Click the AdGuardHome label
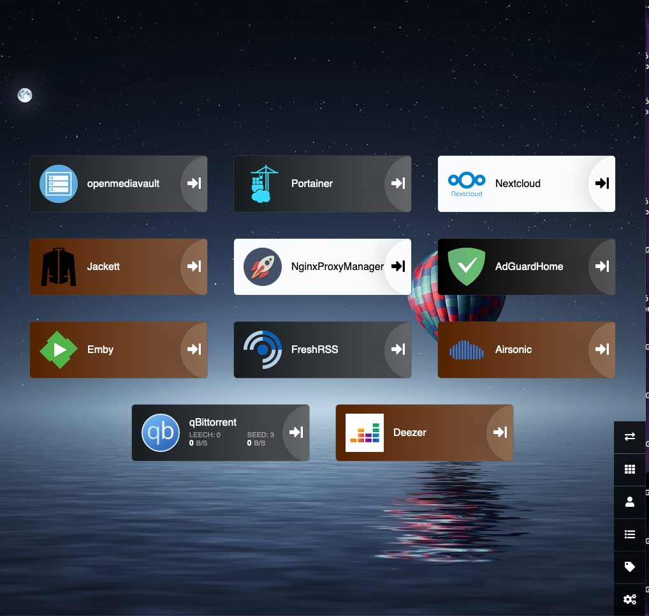The image size is (649, 616). point(529,267)
